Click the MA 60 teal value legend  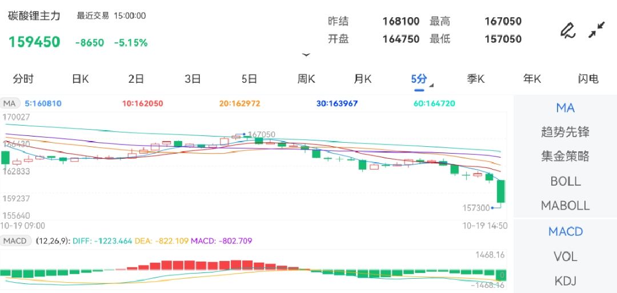(434, 103)
